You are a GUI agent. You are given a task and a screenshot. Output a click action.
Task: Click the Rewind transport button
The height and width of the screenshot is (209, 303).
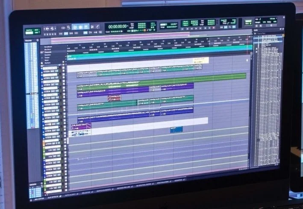(192, 28)
